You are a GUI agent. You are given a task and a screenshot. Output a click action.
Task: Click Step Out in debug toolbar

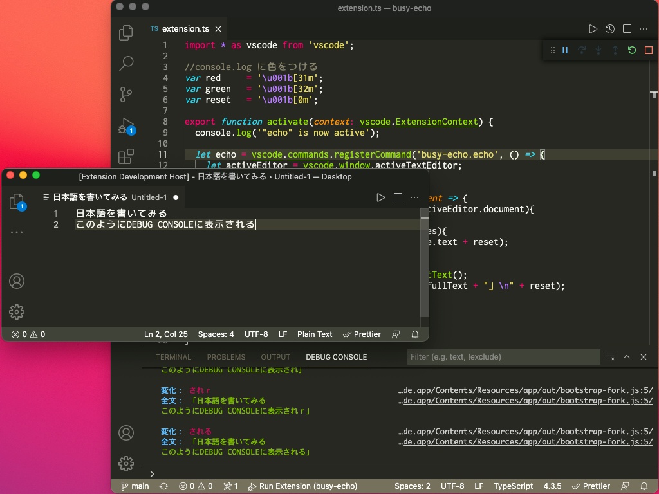coord(615,50)
